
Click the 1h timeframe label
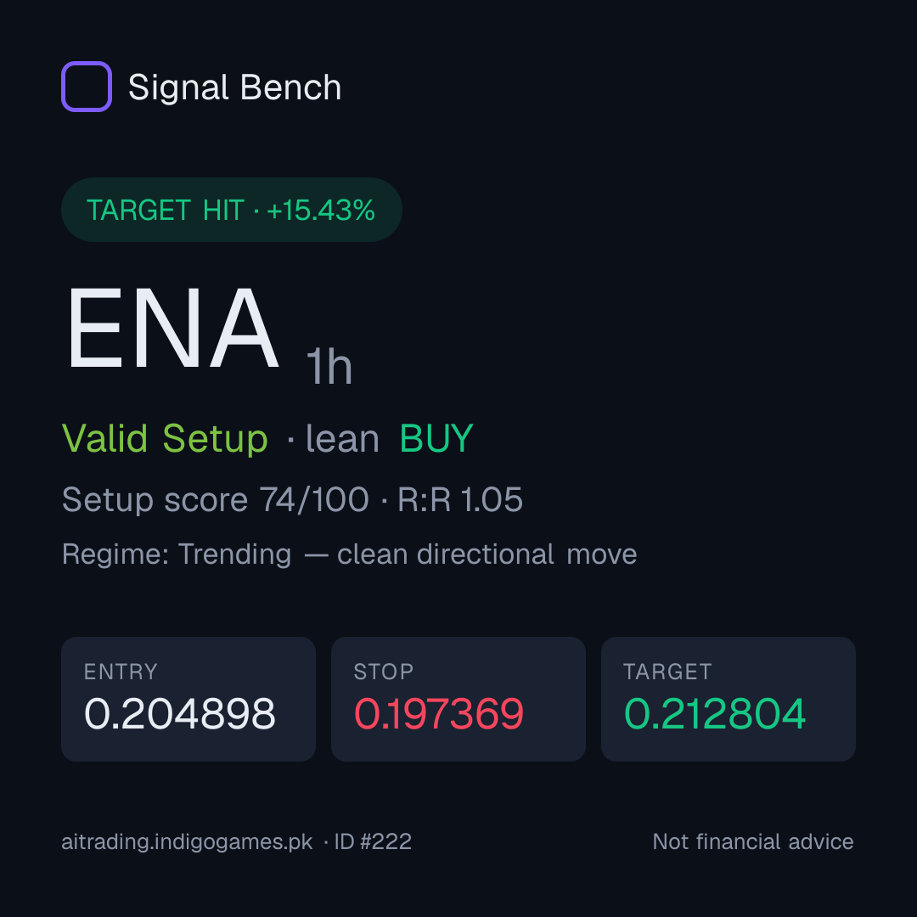pyautogui.click(x=329, y=367)
